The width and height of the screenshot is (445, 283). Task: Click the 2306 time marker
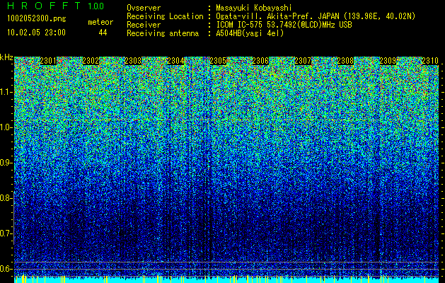(260, 61)
